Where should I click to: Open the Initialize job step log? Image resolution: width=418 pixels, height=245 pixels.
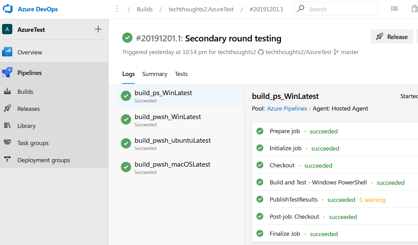pyautogui.click(x=335, y=148)
